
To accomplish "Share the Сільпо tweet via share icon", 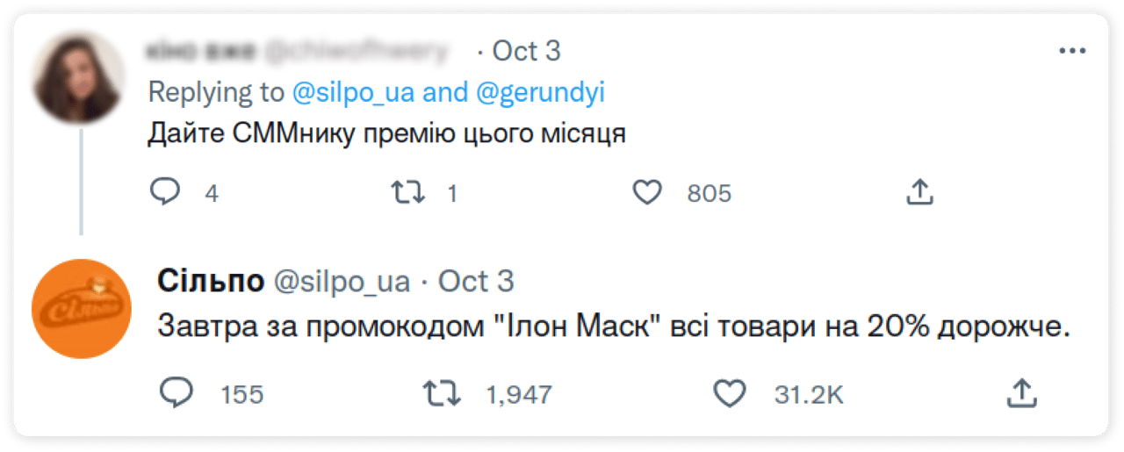I will 1021,394.
